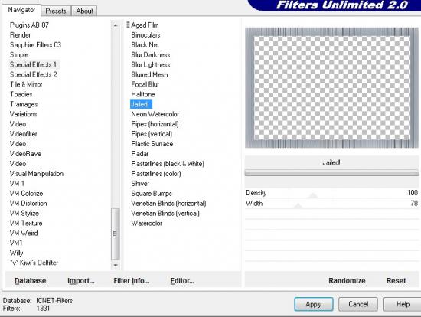Open the Presets tab

(56, 11)
